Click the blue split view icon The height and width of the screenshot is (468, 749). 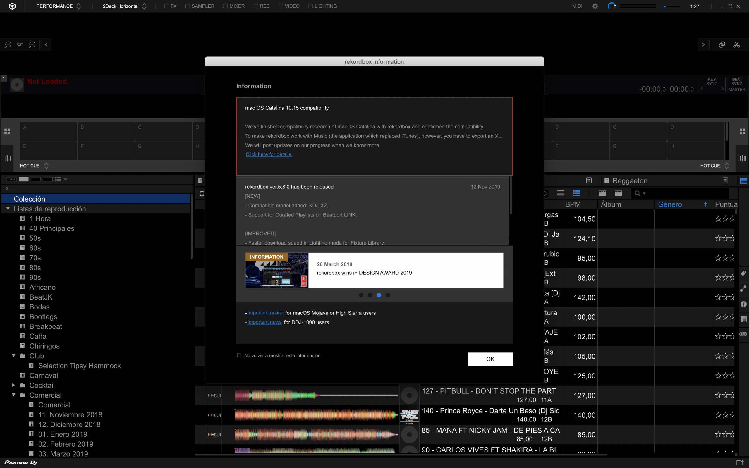743,181
